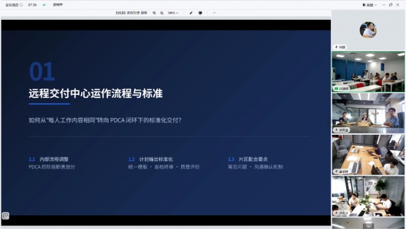Open the view layout dropdown at top right

pos(370,5)
